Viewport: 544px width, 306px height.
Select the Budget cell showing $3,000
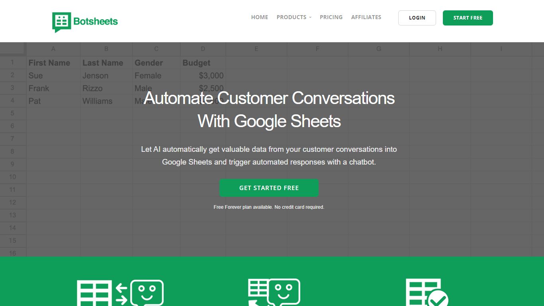(203, 75)
